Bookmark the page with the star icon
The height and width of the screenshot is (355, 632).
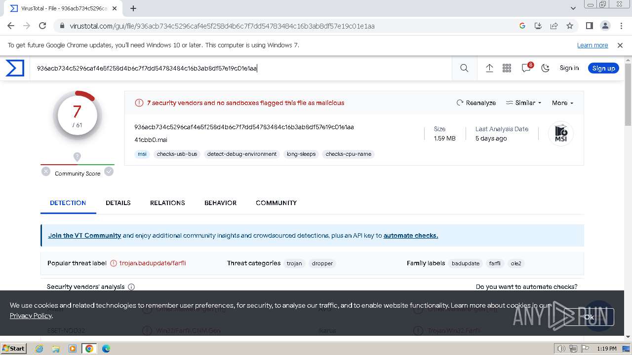[570, 26]
